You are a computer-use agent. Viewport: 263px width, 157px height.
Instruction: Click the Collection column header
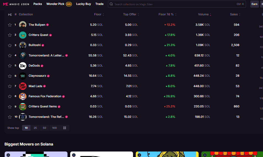[x=26, y=14]
